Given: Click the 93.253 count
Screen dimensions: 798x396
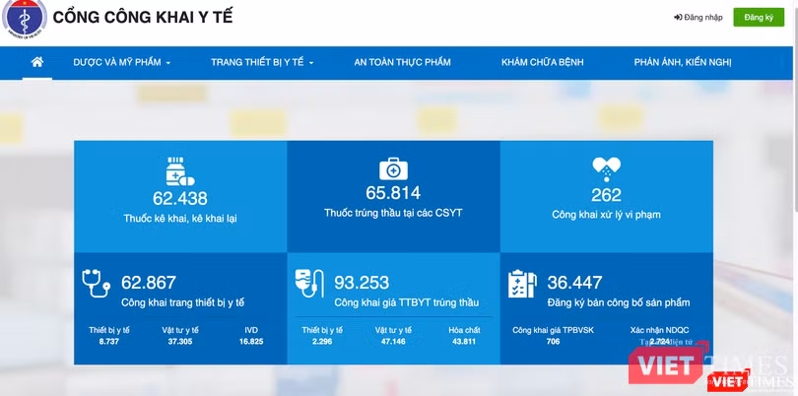Looking at the screenshot, I should point(362,283).
